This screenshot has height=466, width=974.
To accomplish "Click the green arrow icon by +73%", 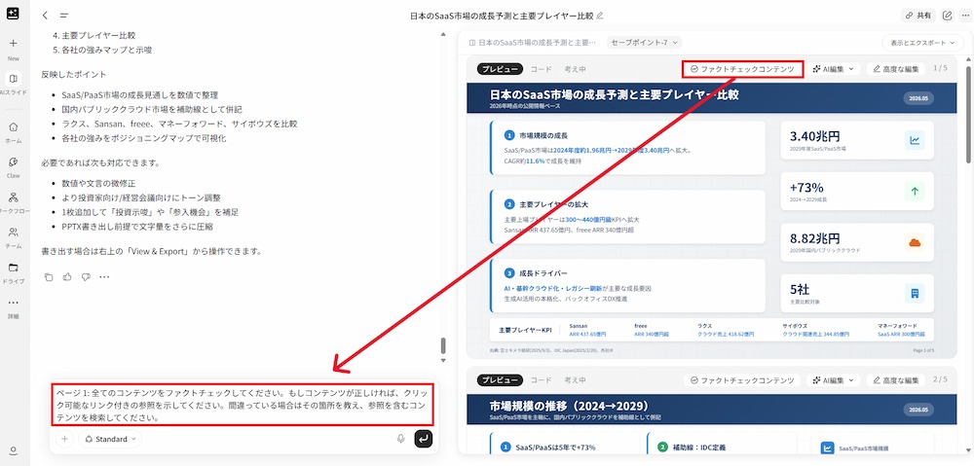I will pos(915,191).
